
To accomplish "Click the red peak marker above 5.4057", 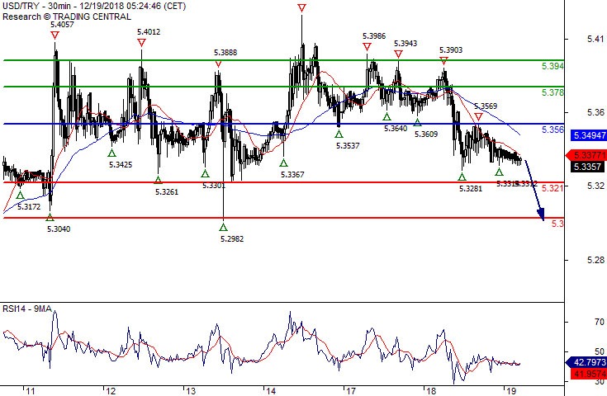I will (55, 35).
